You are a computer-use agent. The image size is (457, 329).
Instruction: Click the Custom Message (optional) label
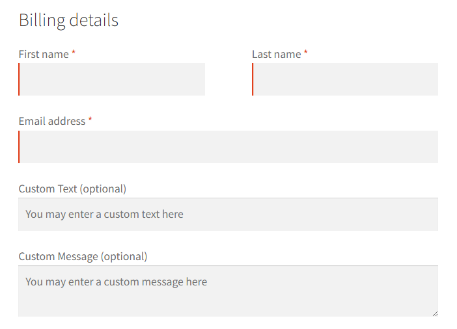83,257
